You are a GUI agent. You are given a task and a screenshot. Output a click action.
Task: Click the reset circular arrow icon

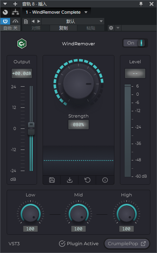point(87,180)
